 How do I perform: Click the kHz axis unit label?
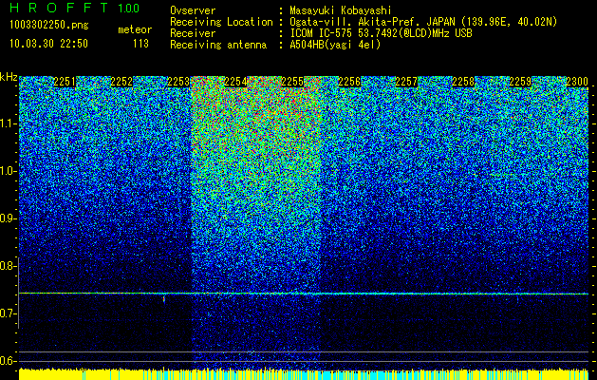tap(9, 77)
